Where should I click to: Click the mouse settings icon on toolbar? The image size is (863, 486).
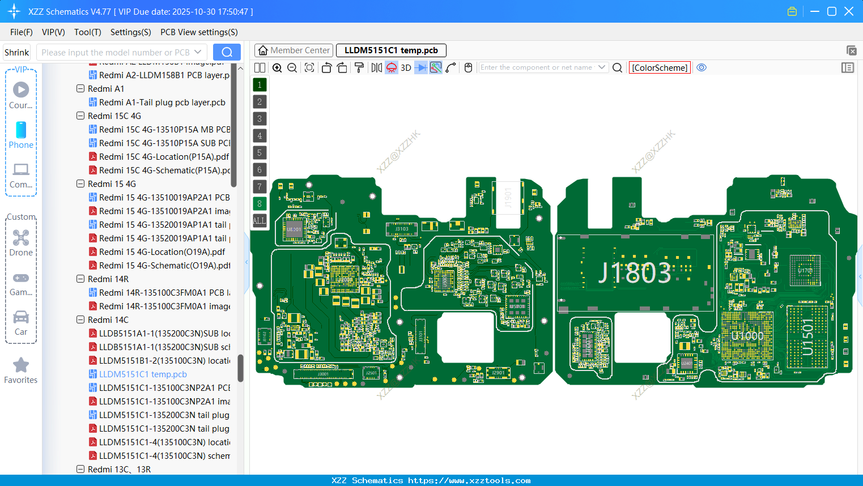(x=468, y=67)
